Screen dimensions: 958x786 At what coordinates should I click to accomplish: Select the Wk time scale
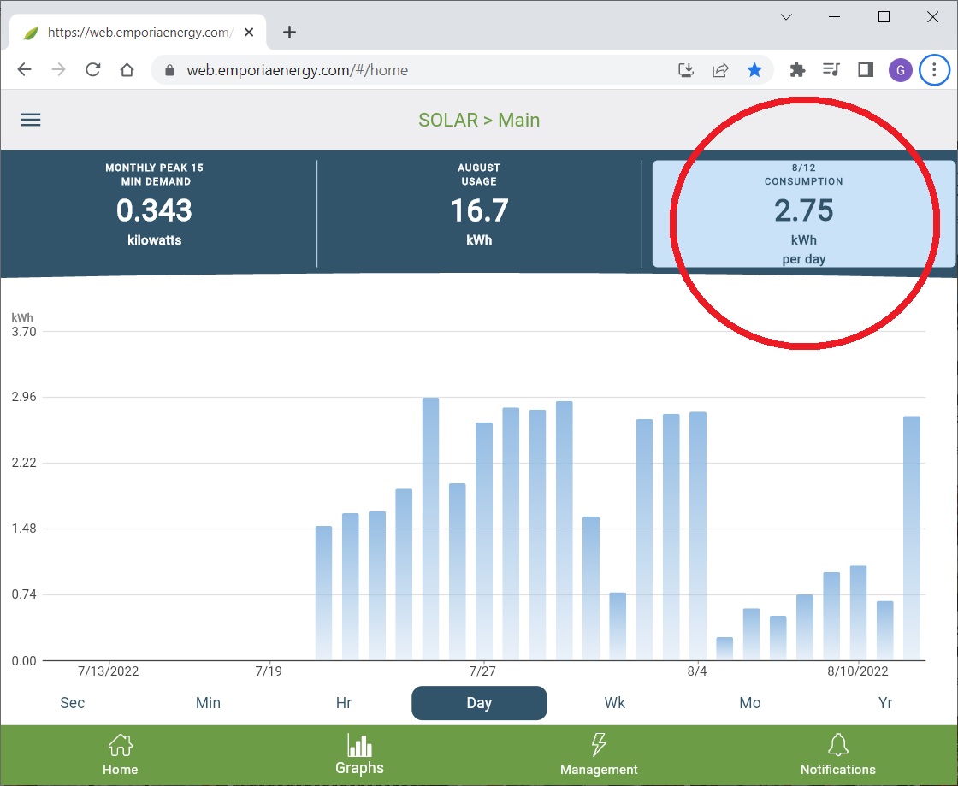(x=614, y=703)
